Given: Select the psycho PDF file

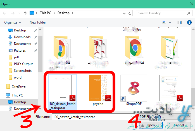Looking at the screenshot, I should tap(98, 90).
